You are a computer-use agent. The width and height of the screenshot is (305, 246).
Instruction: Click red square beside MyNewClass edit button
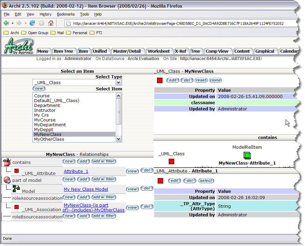pos(160,80)
